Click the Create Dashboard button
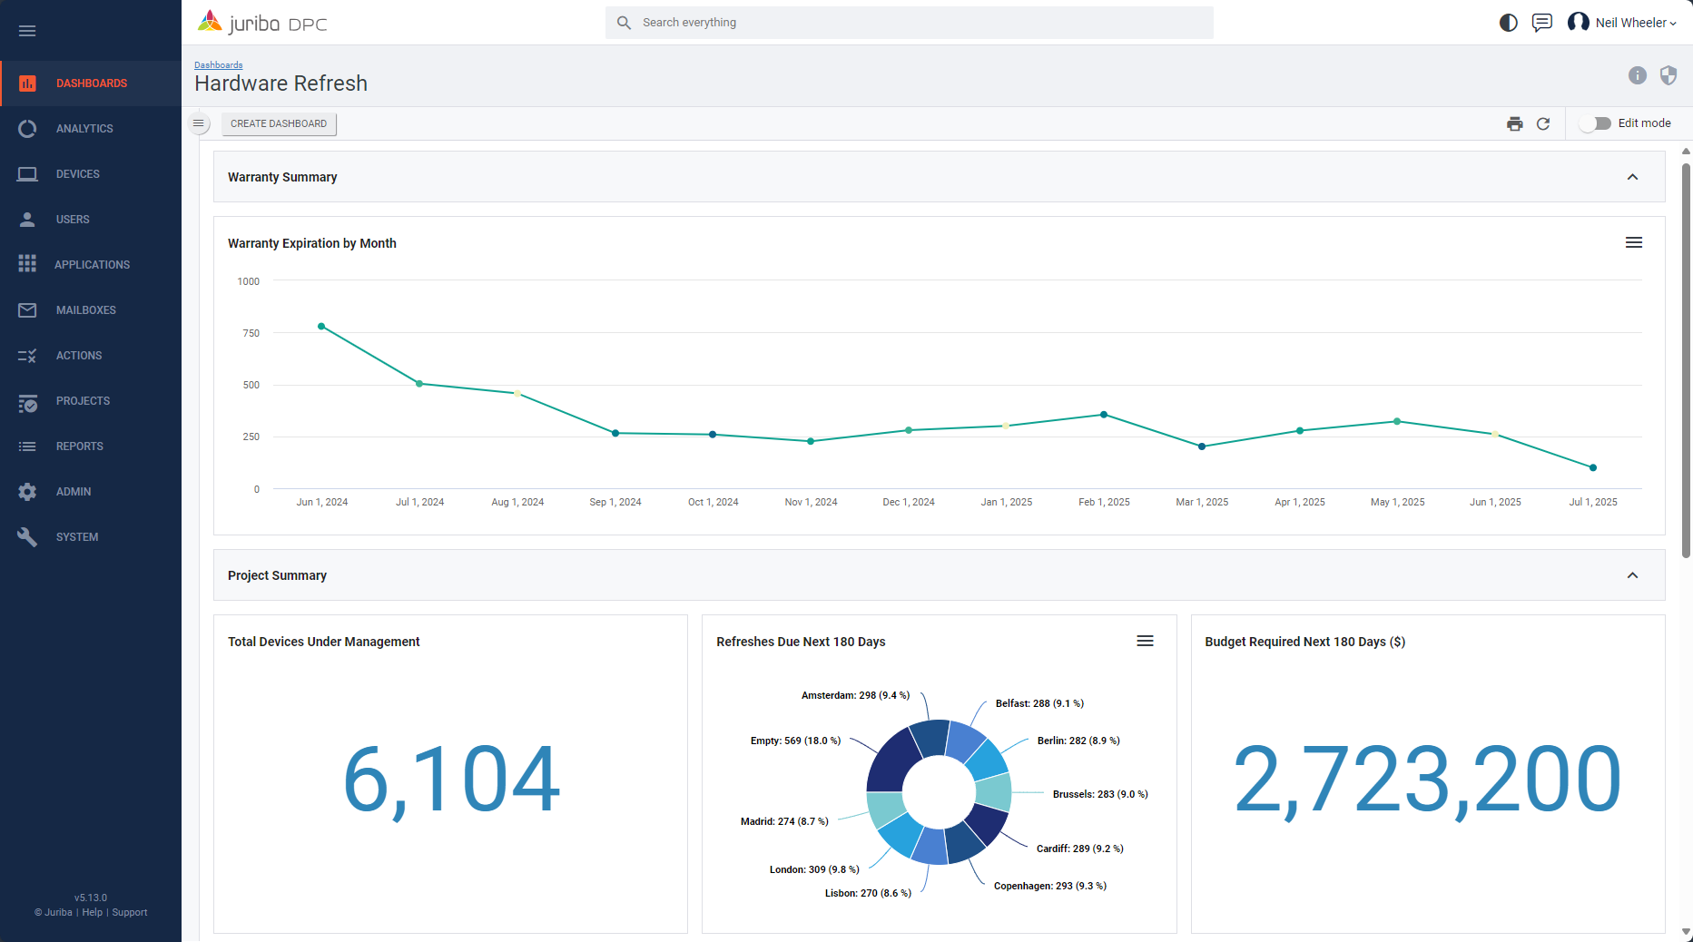This screenshot has height=942, width=1693. coord(279,124)
